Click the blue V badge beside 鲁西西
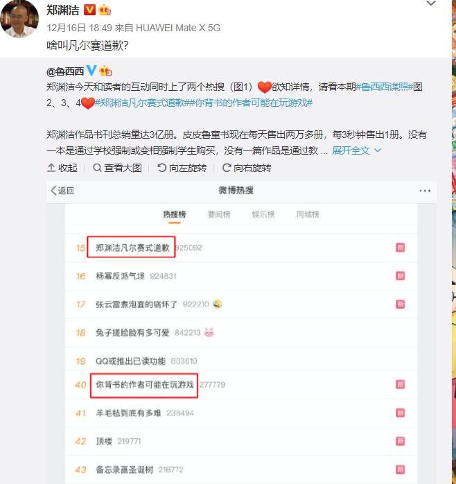Image resolution: width=456 pixels, height=484 pixels. [91, 71]
